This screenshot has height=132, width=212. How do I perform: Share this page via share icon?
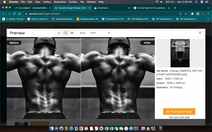pos(181,14)
